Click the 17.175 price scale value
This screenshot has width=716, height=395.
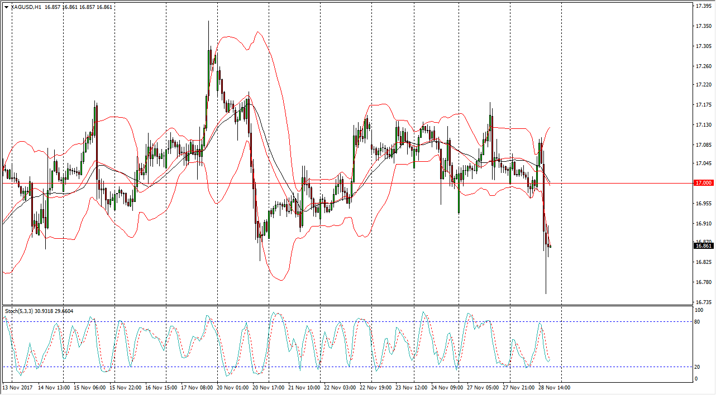click(x=703, y=105)
